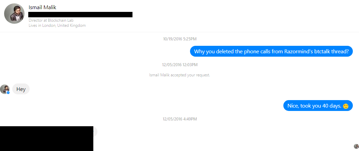Open the Director at Blockchain Lab line
The width and height of the screenshot is (361, 151).
click(51, 20)
